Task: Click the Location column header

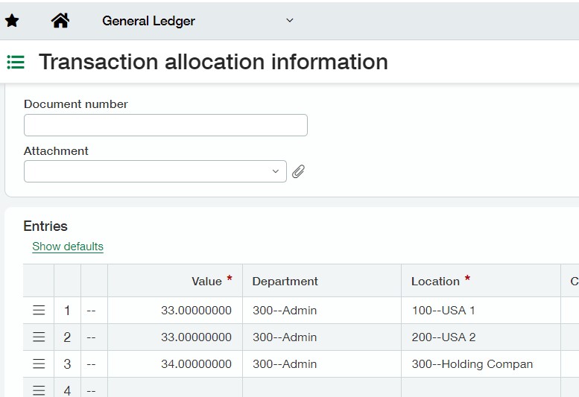Action: pyautogui.click(x=435, y=281)
